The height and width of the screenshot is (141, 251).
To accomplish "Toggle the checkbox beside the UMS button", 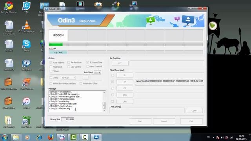I will [x=113, y=101].
